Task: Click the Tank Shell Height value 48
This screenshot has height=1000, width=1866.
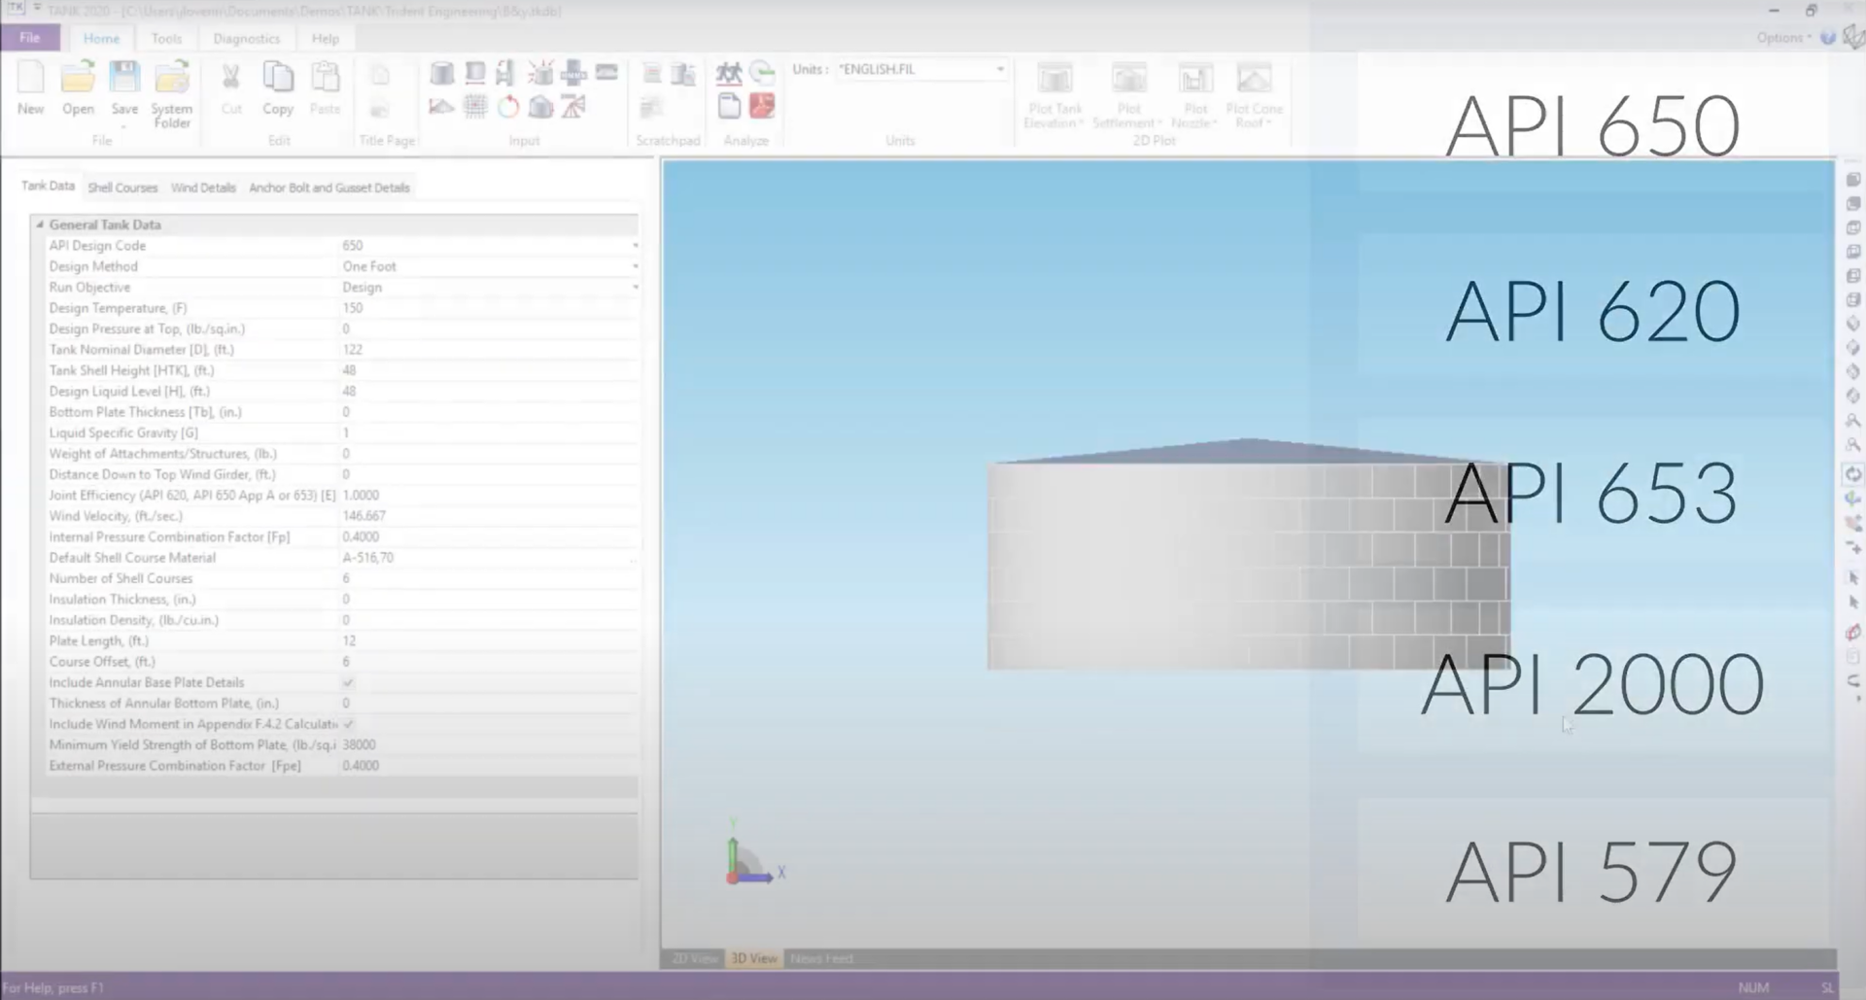Action: [487, 370]
